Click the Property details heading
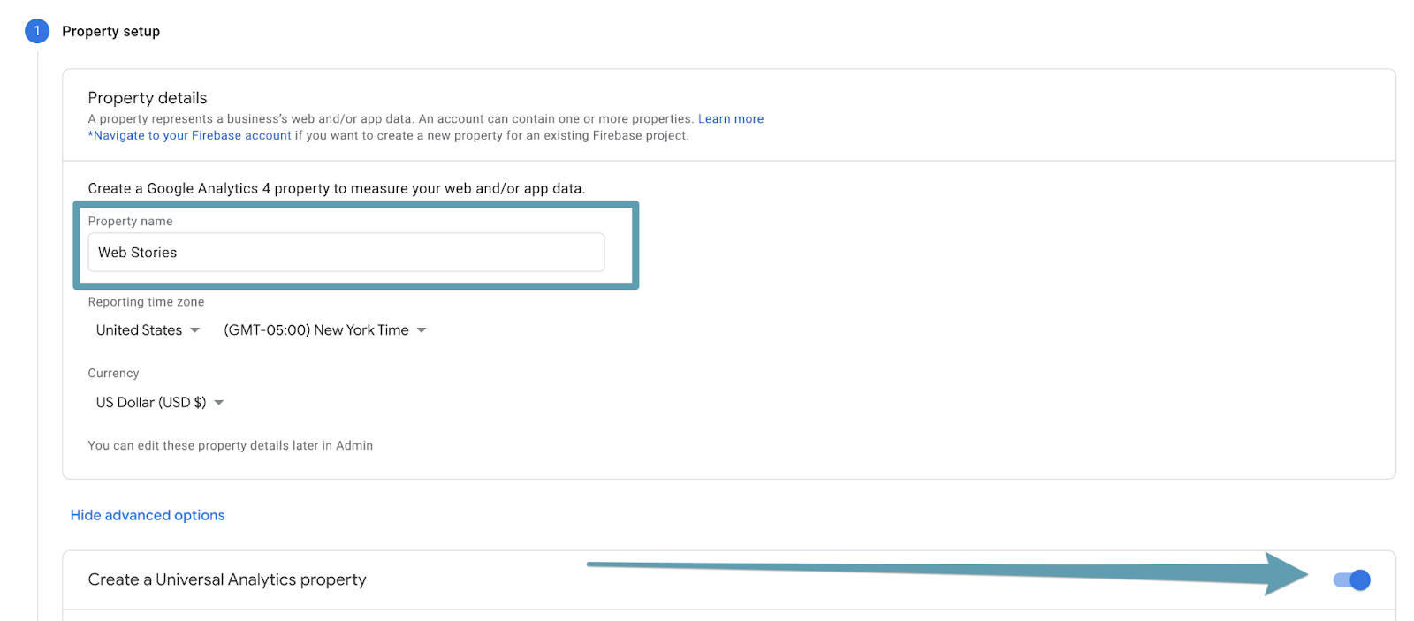 [148, 98]
